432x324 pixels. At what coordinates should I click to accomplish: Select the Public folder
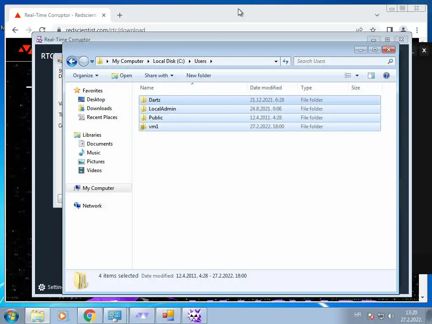[260, 117]
